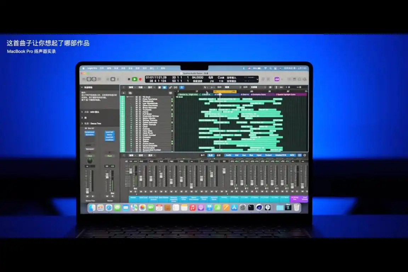Click the duplicate track icon
The image size is (408, 272).
(x=130, y=93)
